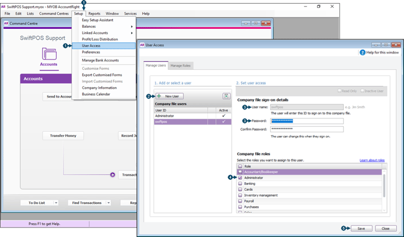Screen dimensions: 404x237
Task: Tick the Payroll role checkbox
Action: (240, 201)
